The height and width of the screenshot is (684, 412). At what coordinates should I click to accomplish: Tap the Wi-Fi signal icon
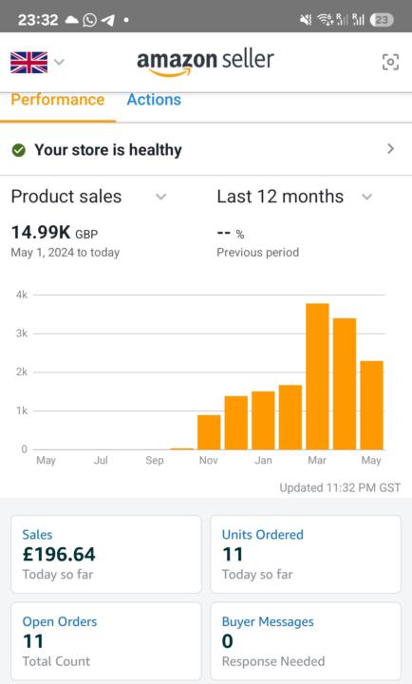pos(326,19)
